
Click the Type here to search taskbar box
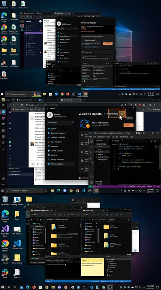coord(24,190)
